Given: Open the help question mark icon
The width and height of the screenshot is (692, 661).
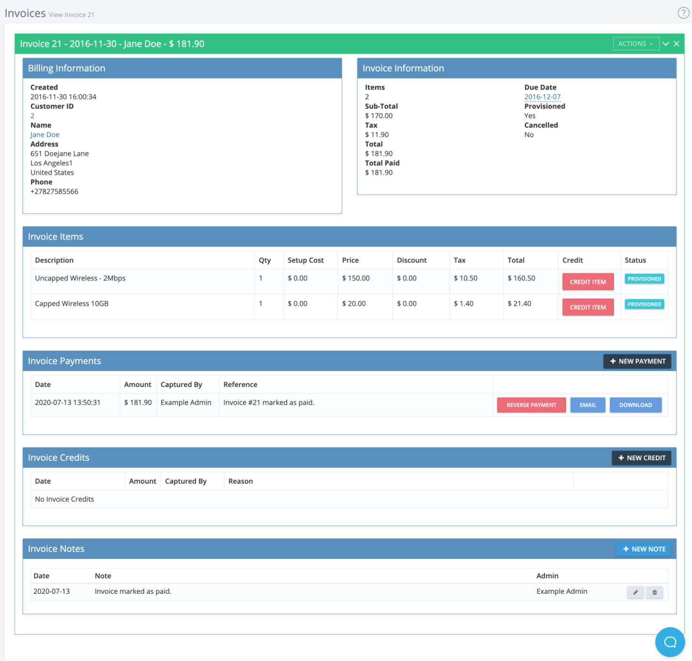Looking at the screenshot, I should (x=683, y=13).
